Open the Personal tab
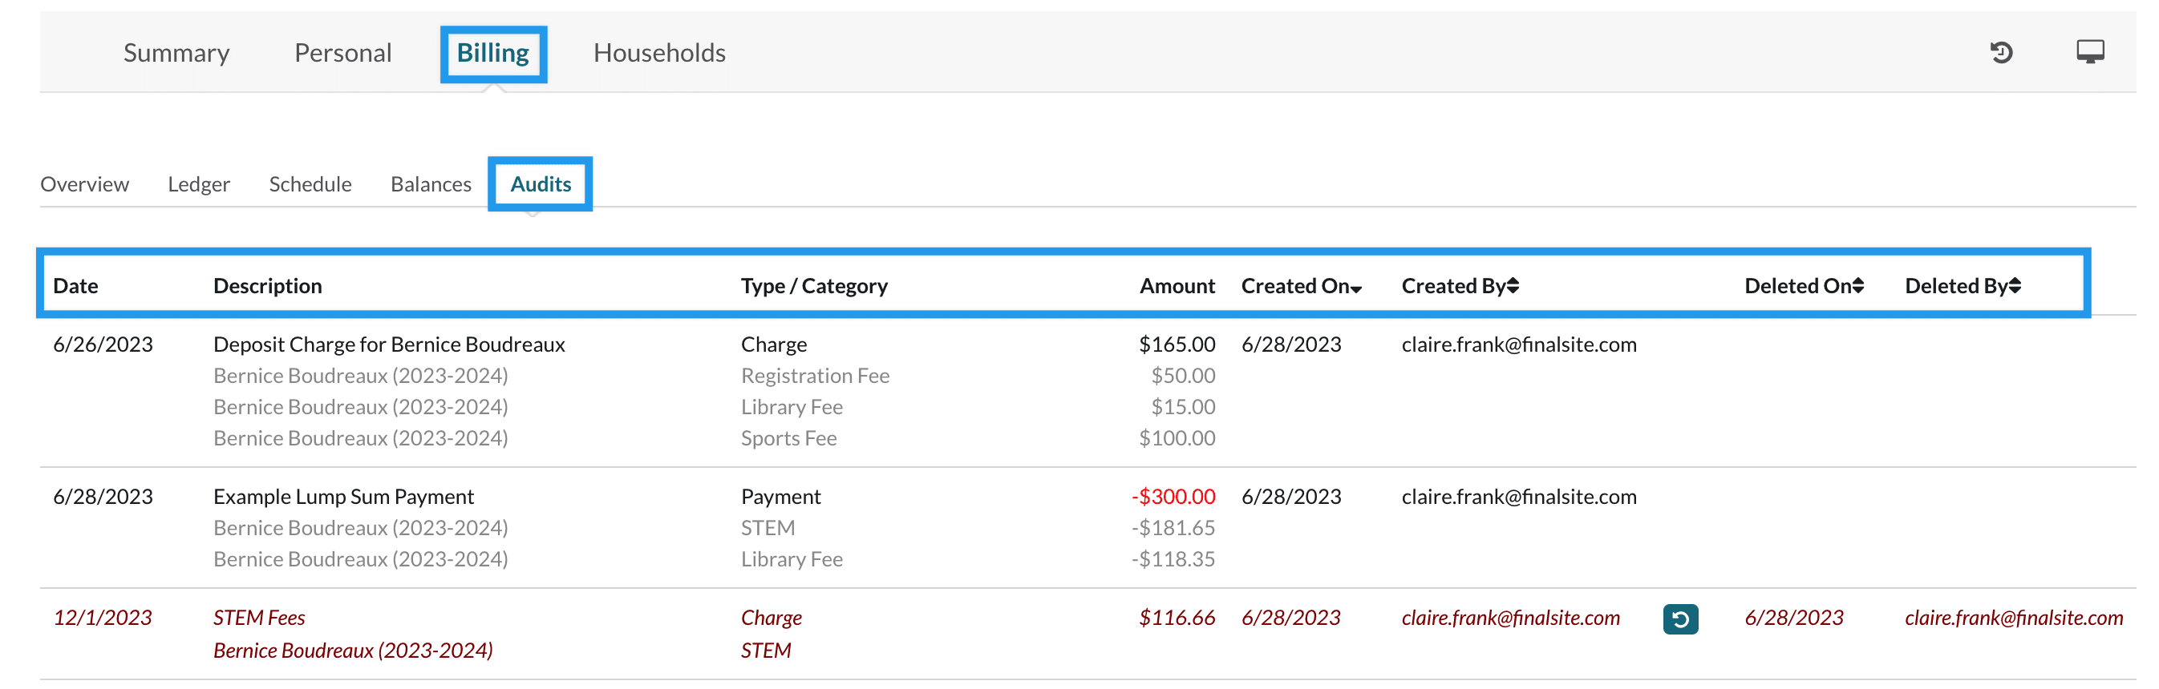This screenshot has height=689, width=2159. (x=342, y=53)
